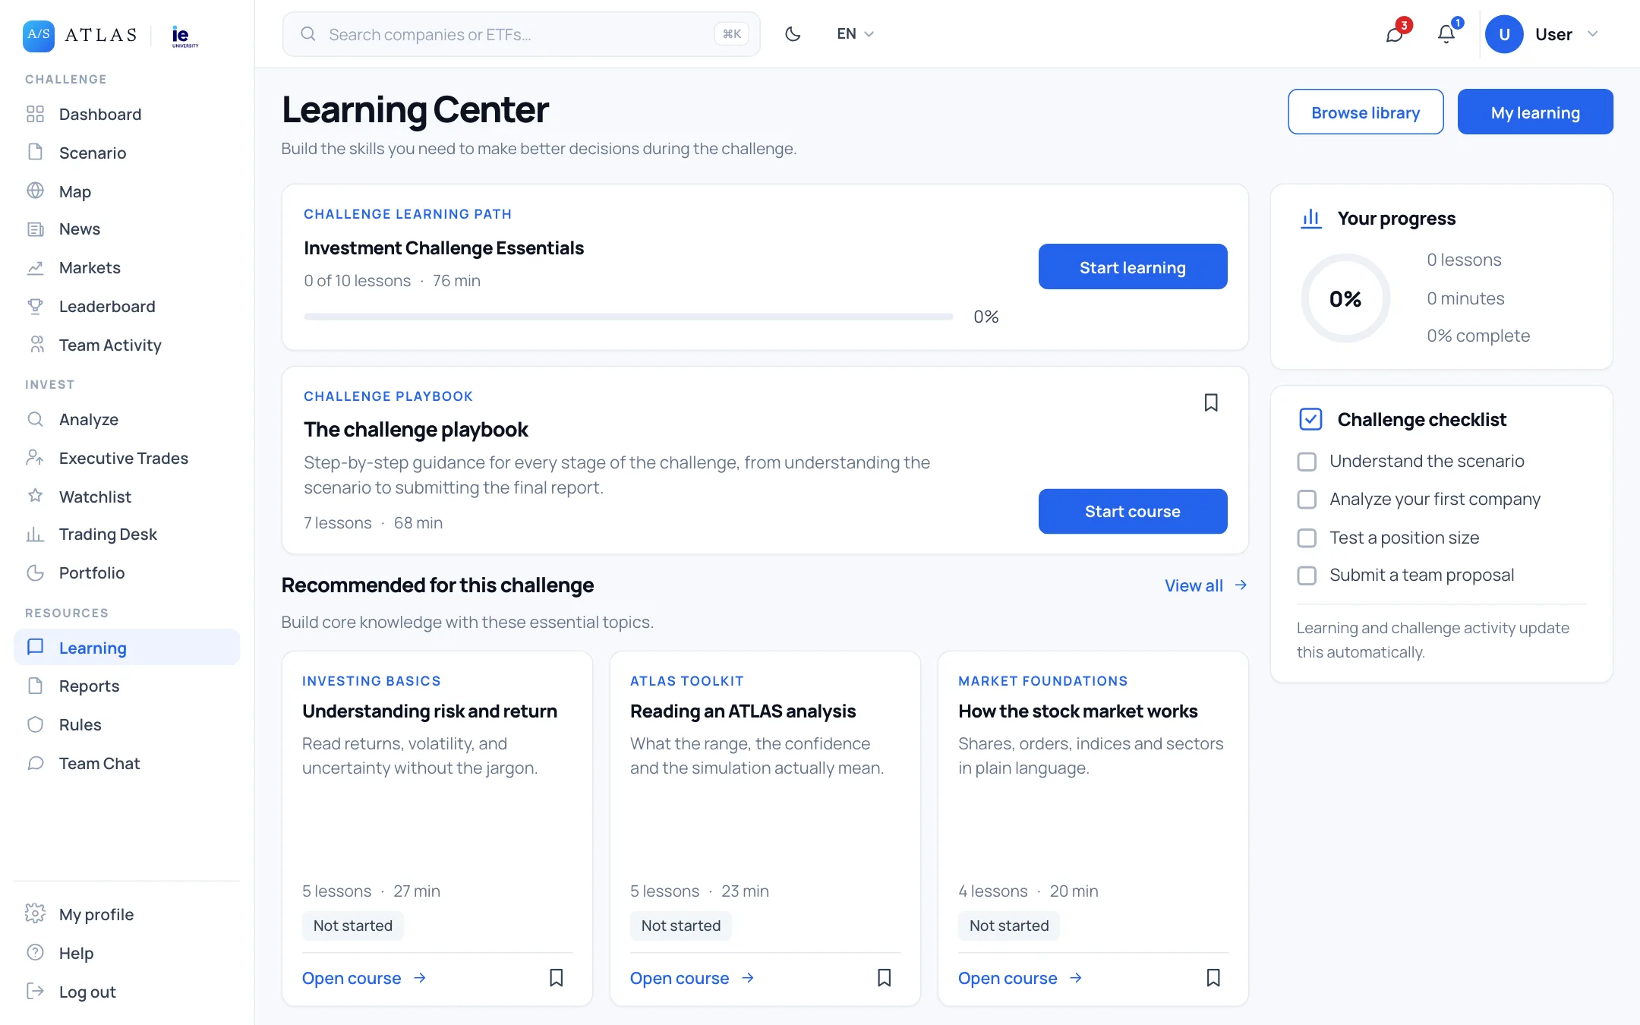Click Browse library button

1366,112
